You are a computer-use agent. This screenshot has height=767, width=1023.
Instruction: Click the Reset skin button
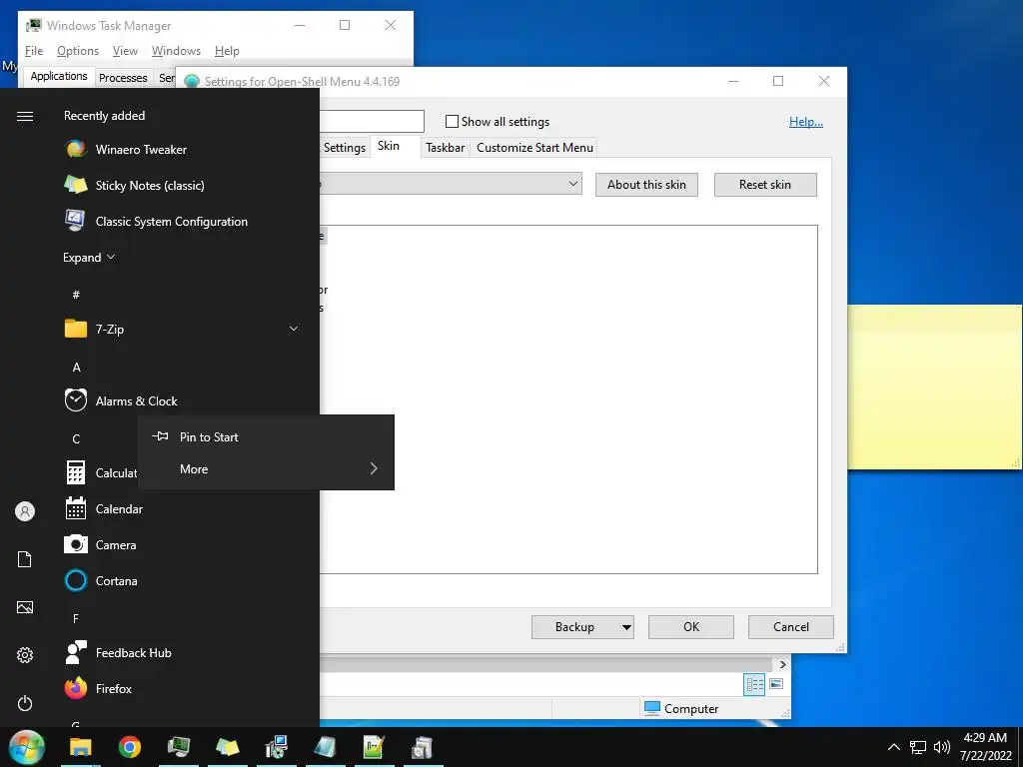765,185
